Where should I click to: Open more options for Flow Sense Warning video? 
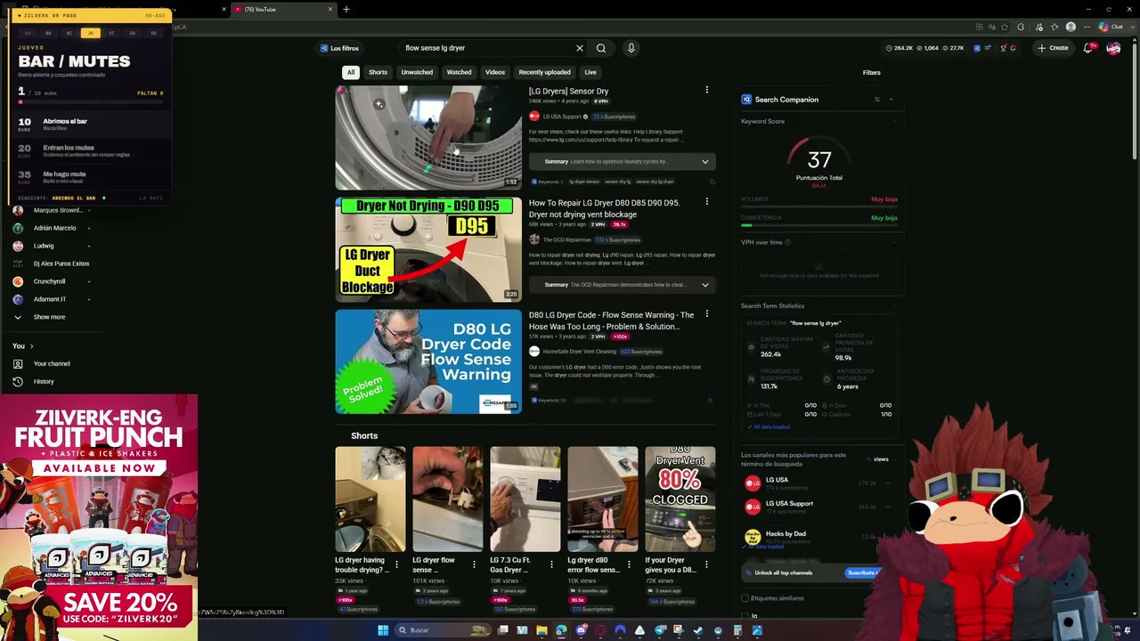coord(707,314)
